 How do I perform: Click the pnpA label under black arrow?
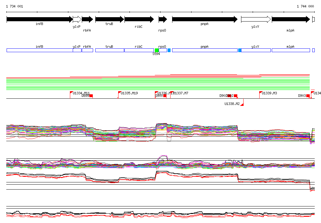[204, 24]
